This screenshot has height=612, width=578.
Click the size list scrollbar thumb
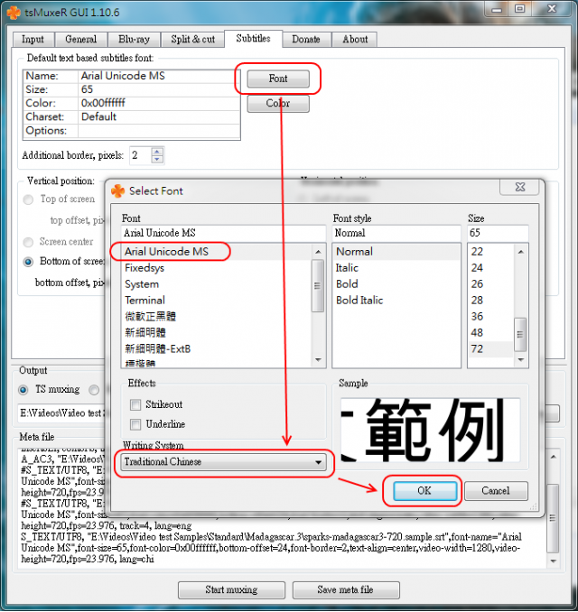(520, 335)
